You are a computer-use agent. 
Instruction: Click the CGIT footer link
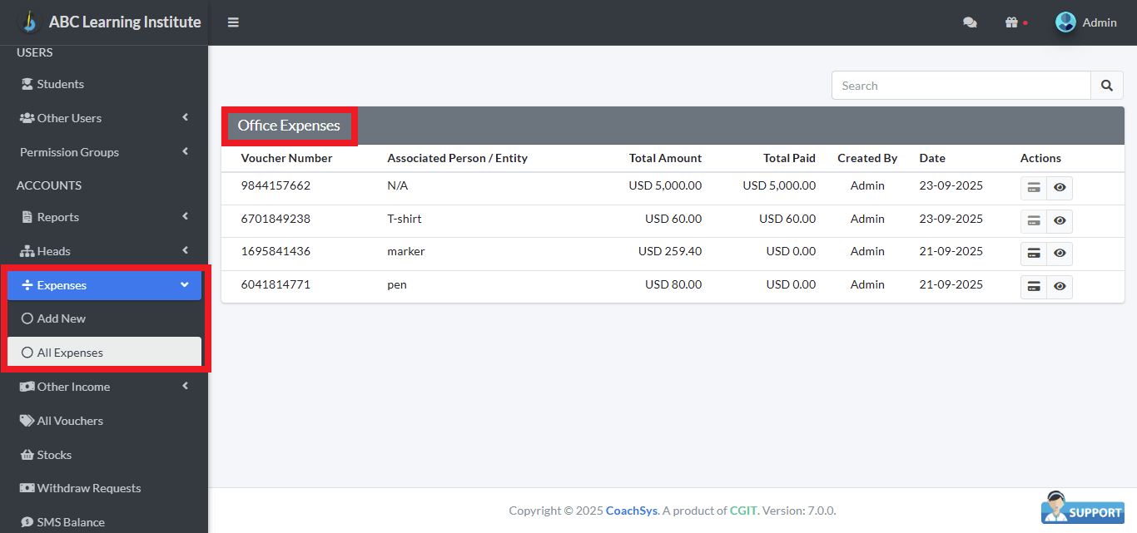(743, 511)
